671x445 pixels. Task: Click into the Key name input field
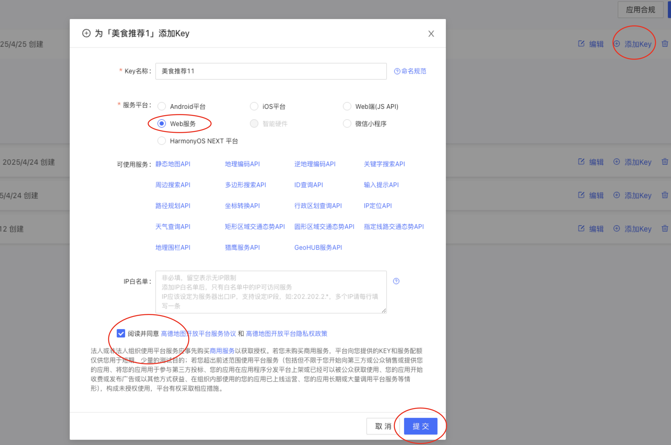pos(271,71)
